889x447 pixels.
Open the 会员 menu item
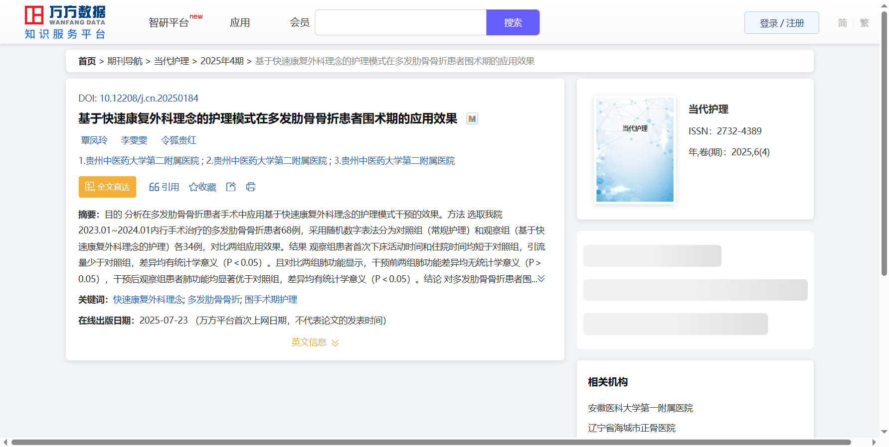pos(299,22)
